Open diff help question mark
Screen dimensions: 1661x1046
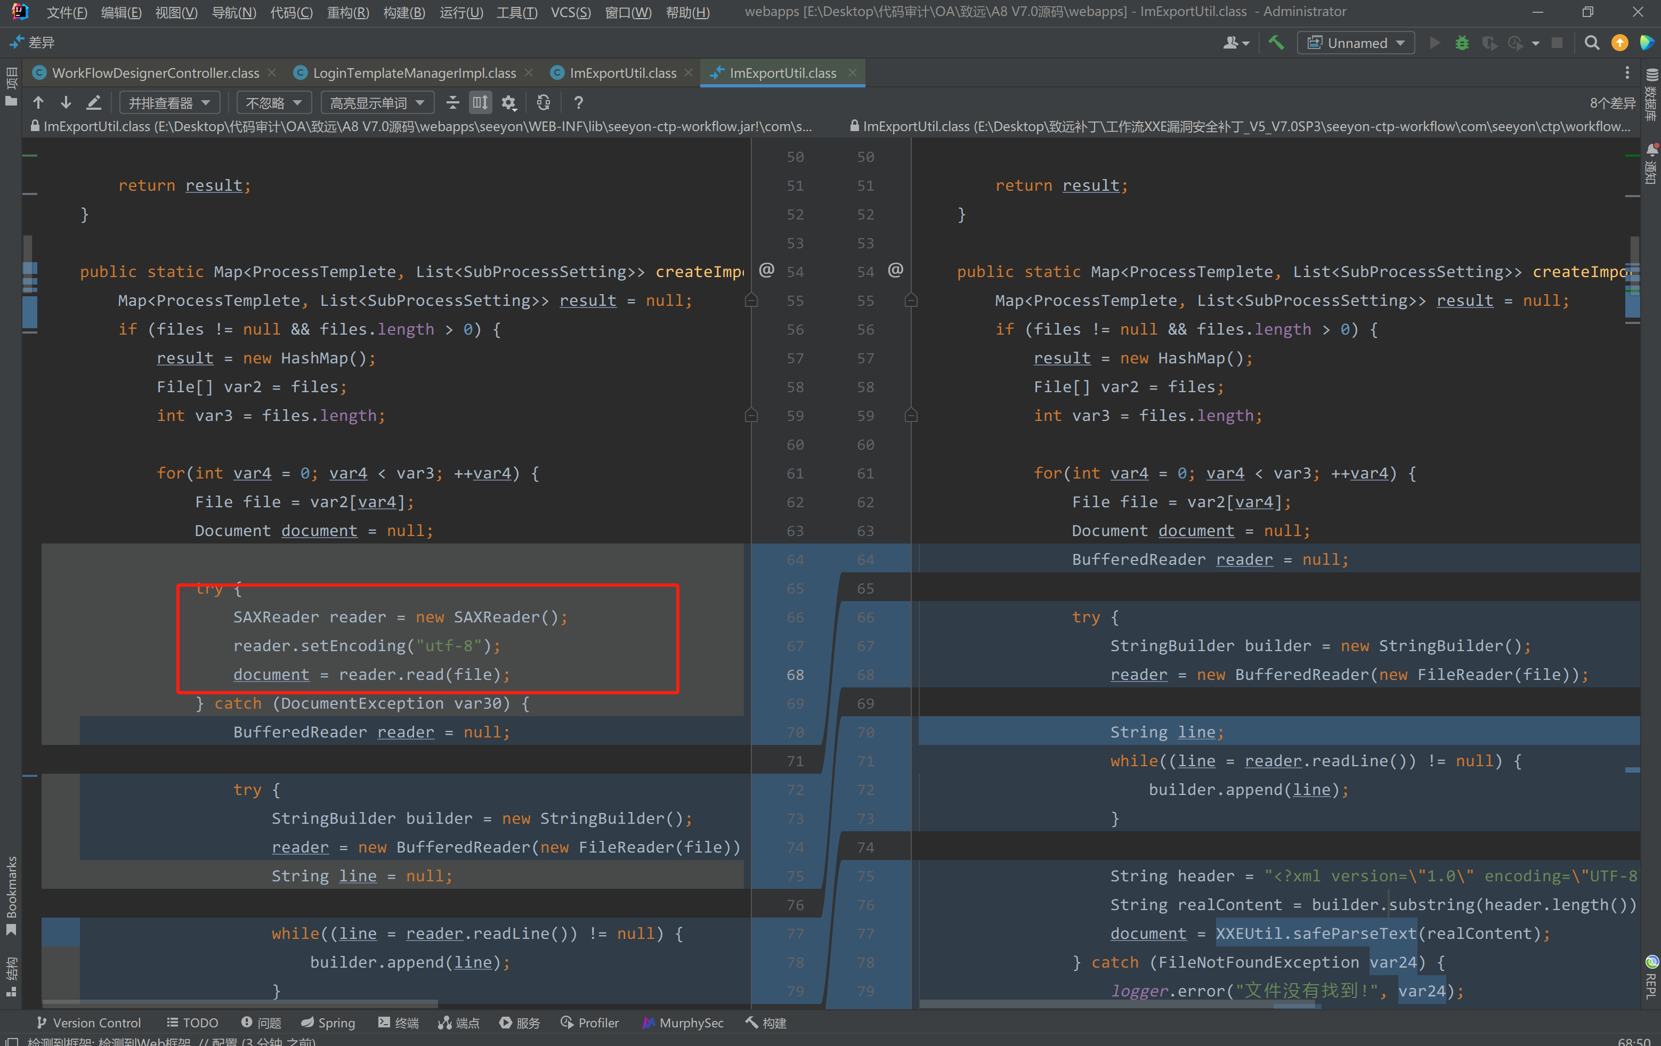[578, 103]
